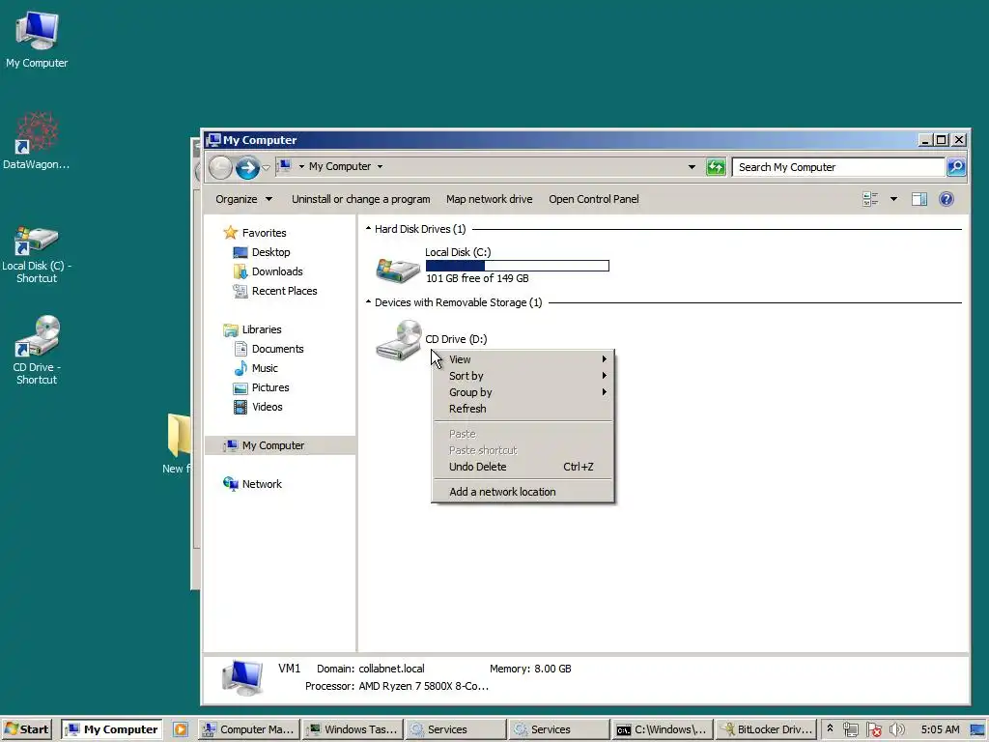This screenshot has height=742, width=989.
Task: Select the Local Disk (C:) drive icon
Action: pyautogui.click(x=397, y=270)
